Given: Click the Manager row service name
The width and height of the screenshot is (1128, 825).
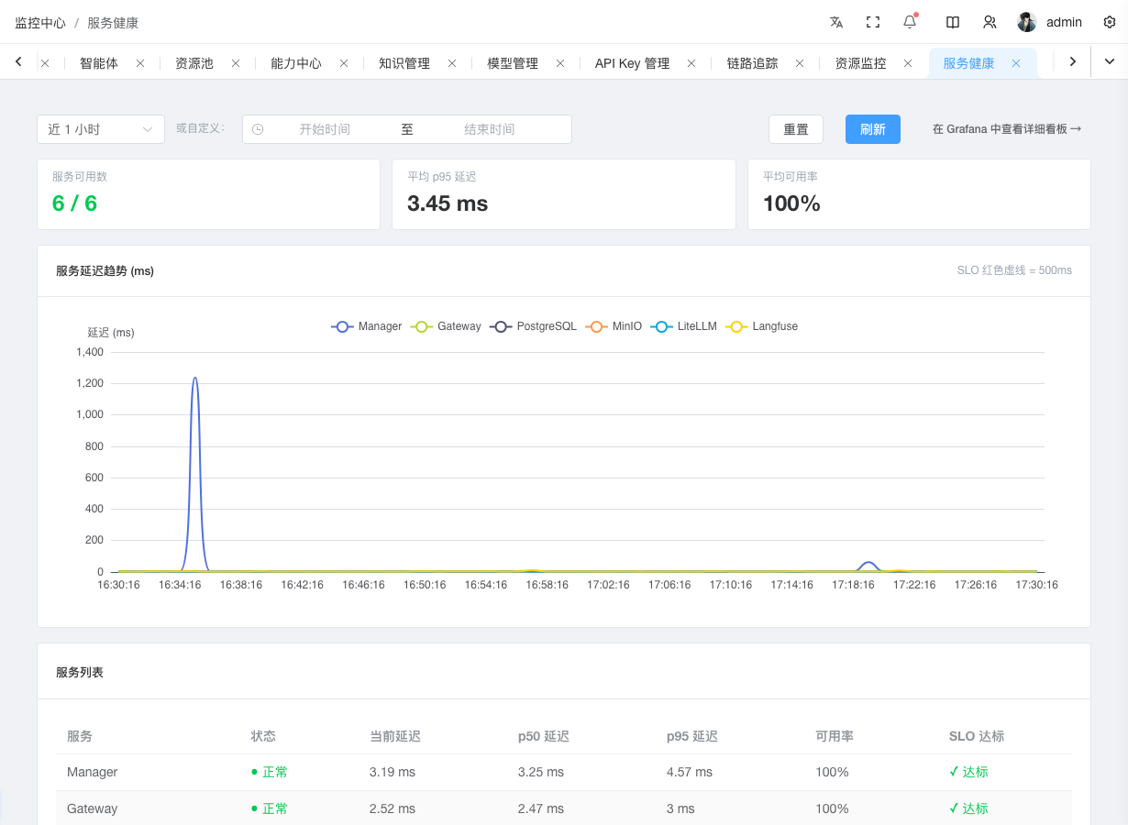Looking at the screenshot, I should pyautogui.click(x=93, y=772).
